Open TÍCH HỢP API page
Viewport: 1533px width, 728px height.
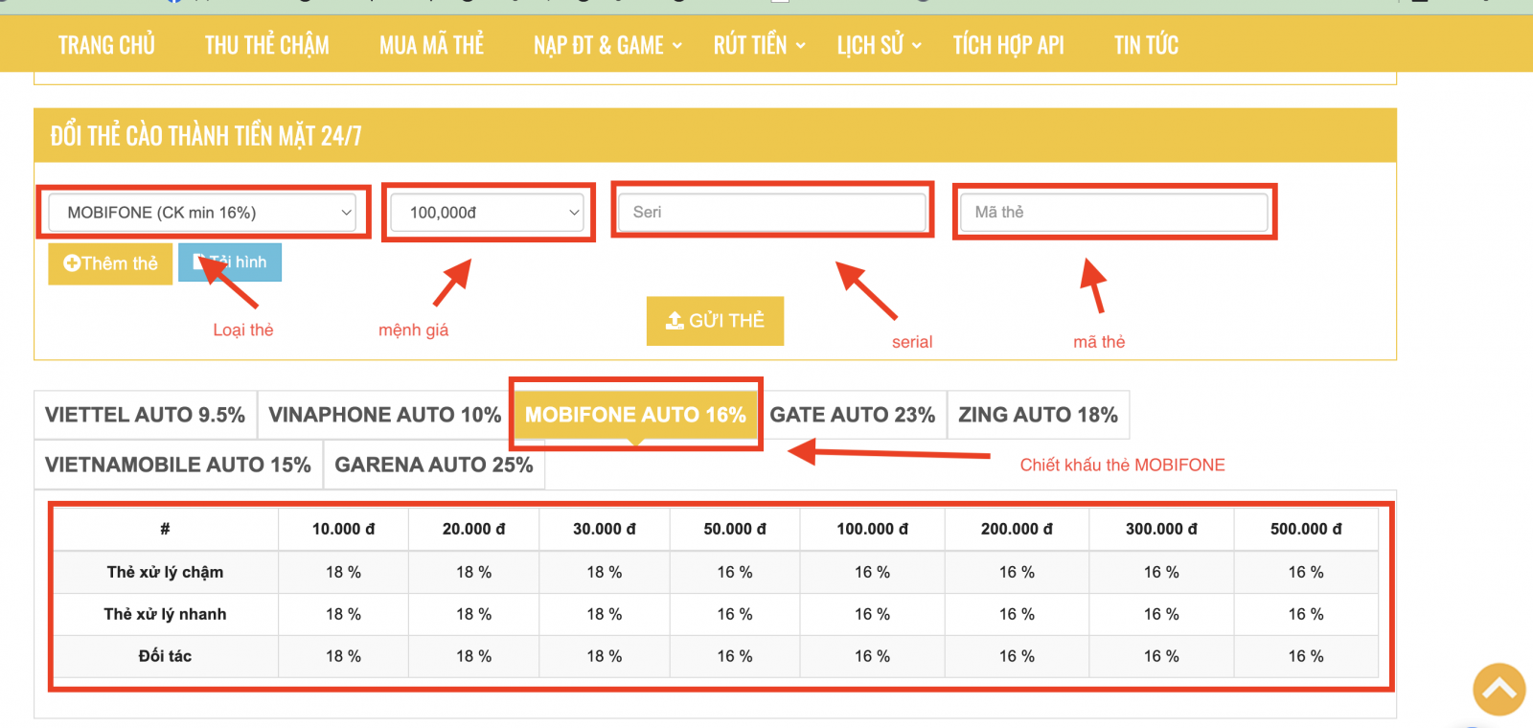[1008, 45]
